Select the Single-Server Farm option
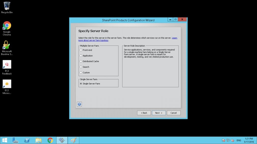The height and width of the screenshot is (144, 257). pos(81,83)
